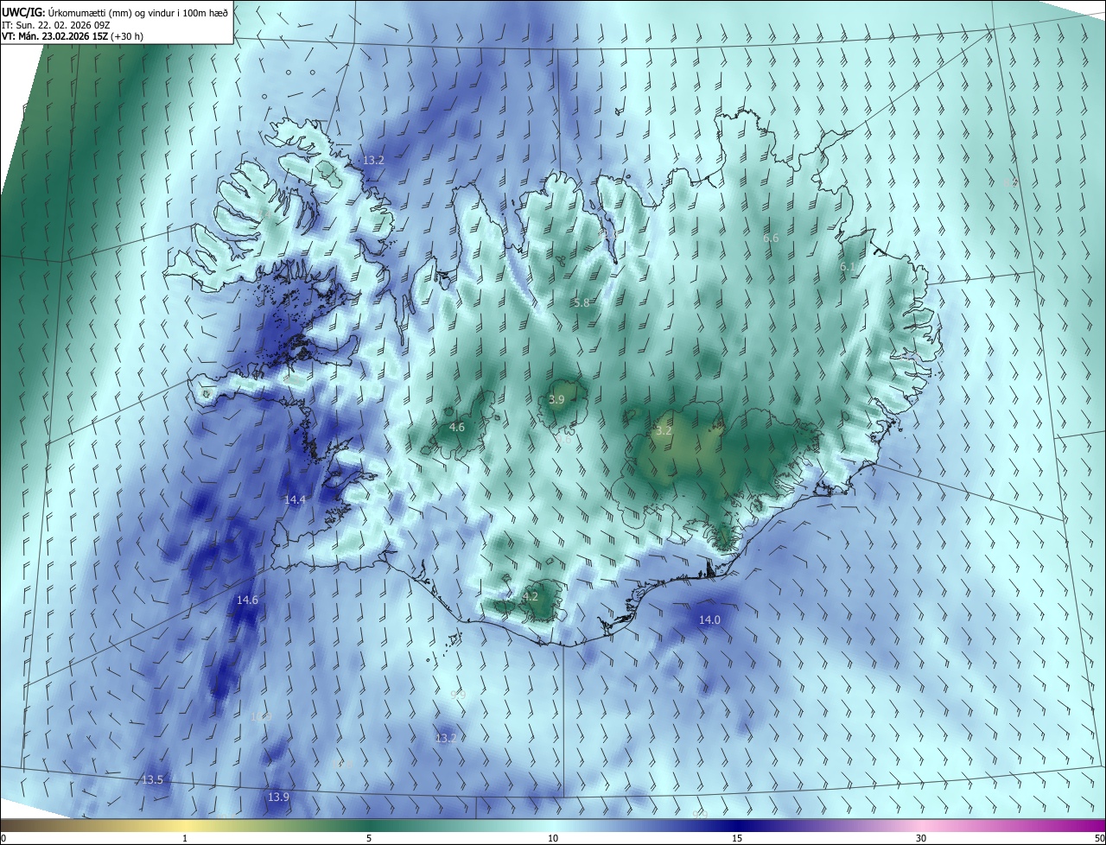The image size is (1106, 845).
Task: Click the 'IT: Sun. 22. 02. 2026 09Z' line
Action: click(x=55, y=24)
